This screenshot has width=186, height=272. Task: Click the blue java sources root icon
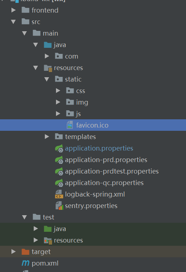48,45
